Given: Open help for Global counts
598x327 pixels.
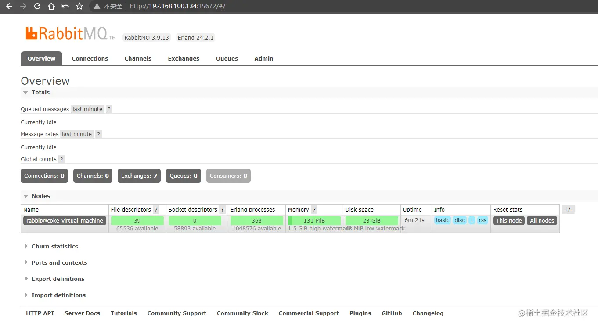Looking at the screenshot, I should pos(61,159).
